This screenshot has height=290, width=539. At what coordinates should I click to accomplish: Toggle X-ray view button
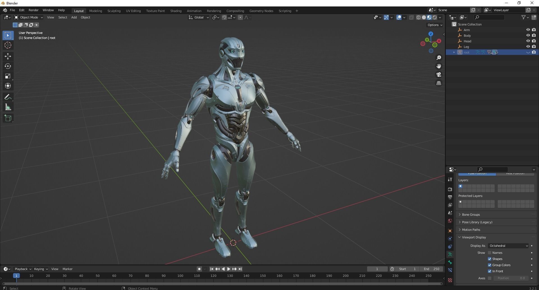point(411,17)
